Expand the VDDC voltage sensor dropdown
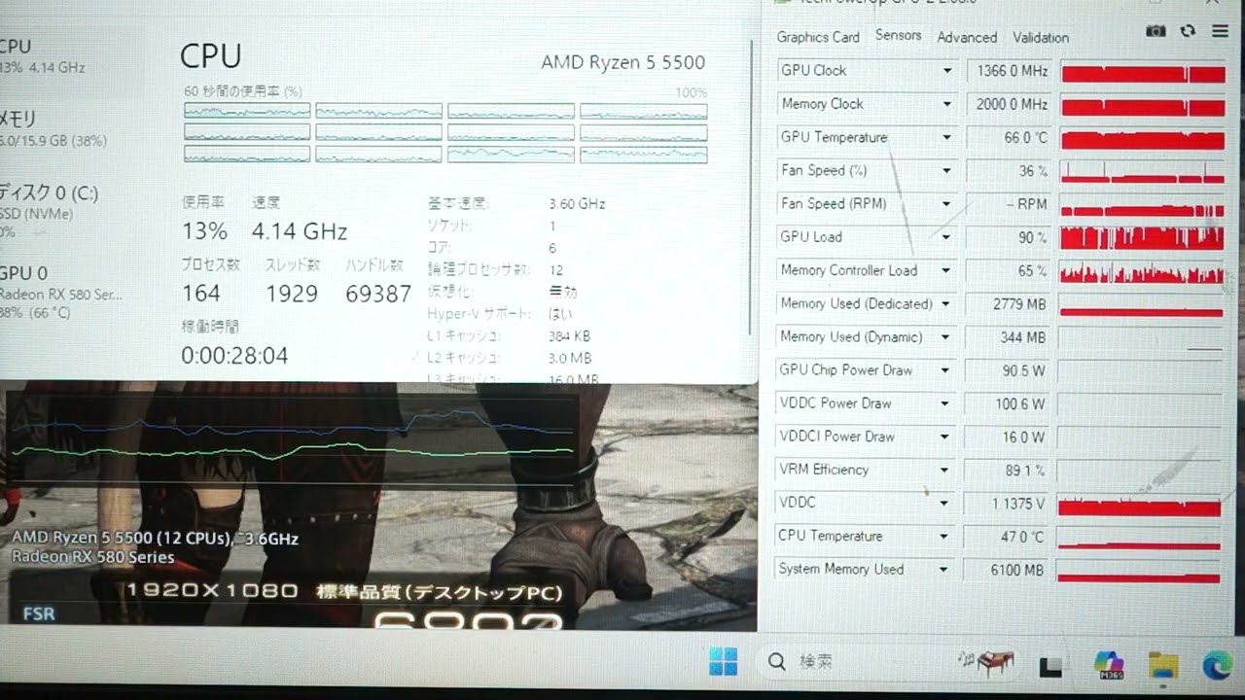Viewport: 1245px width, 700px height. click(x=943, y=503)
